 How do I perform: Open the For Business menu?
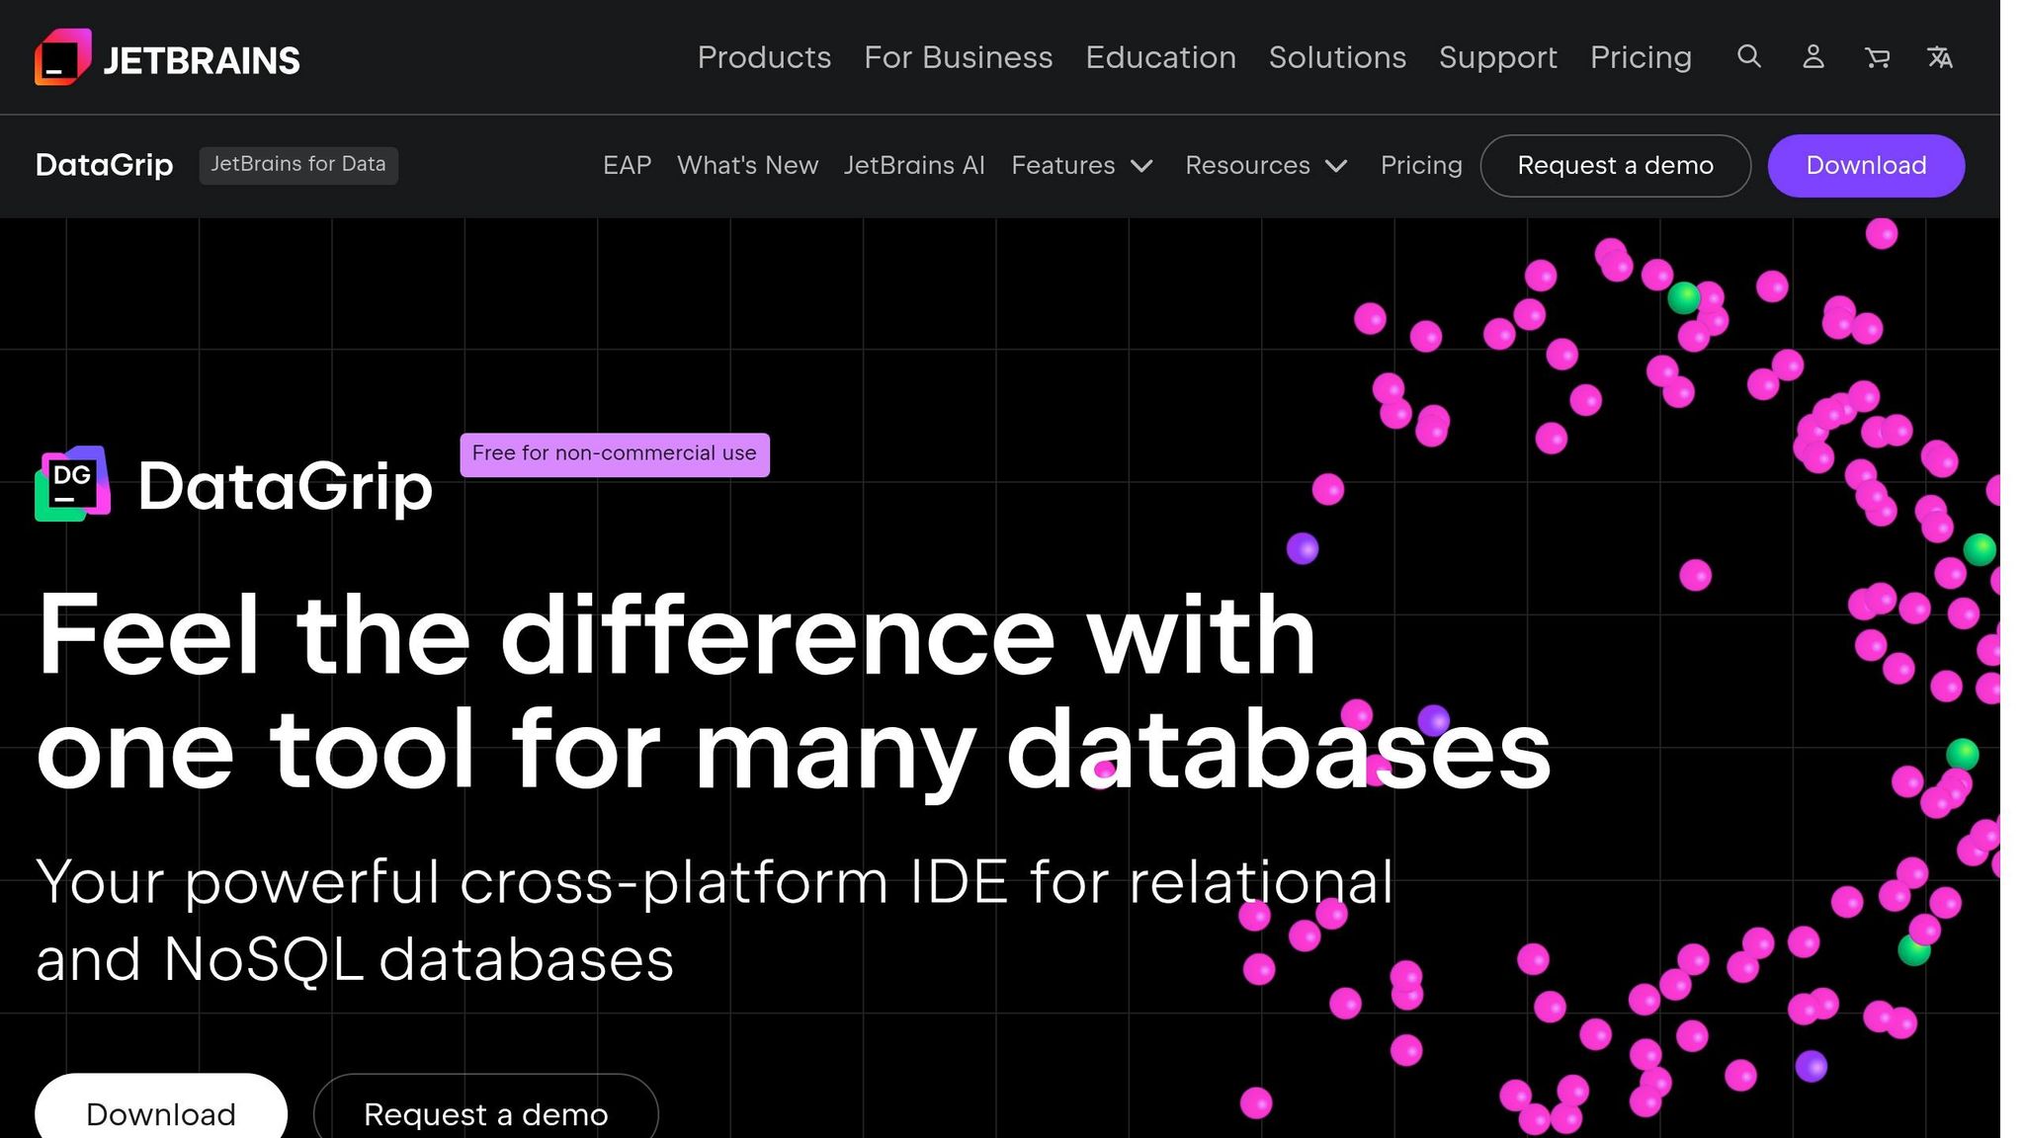959,57
